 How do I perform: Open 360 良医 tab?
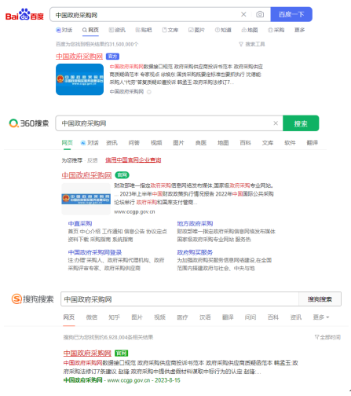pos(201,143)
